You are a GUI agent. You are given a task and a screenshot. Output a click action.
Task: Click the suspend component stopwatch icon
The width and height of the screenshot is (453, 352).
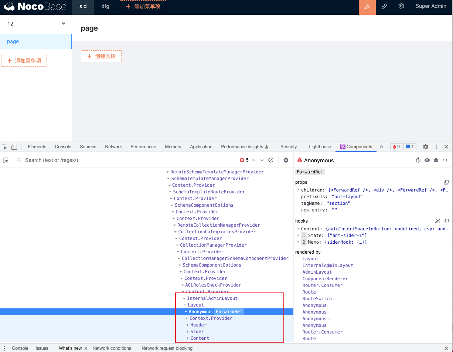418,160
